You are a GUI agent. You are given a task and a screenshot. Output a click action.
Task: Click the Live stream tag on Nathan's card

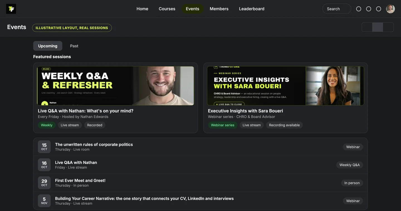[70, 125]
